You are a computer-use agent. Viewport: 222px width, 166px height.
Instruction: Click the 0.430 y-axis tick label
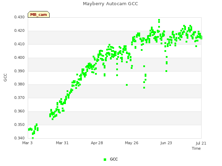19,17
